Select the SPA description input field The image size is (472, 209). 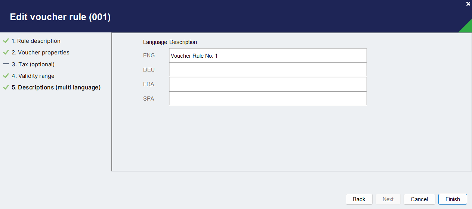[x=268, y=99]
